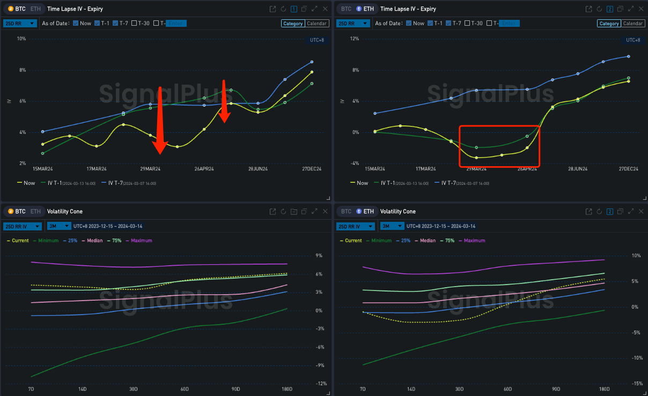Open 25D RR IV dropdown in ETH Volatility Cone
The height and width of the screenshot is (396, 648).
pos(355,226)
